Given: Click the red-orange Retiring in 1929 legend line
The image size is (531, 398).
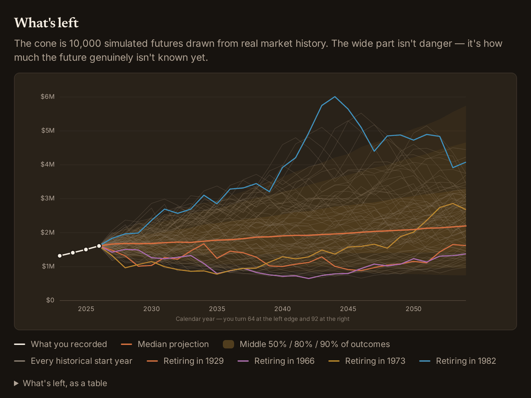Looking at the screenshot, I should click(x=152, y=361).
